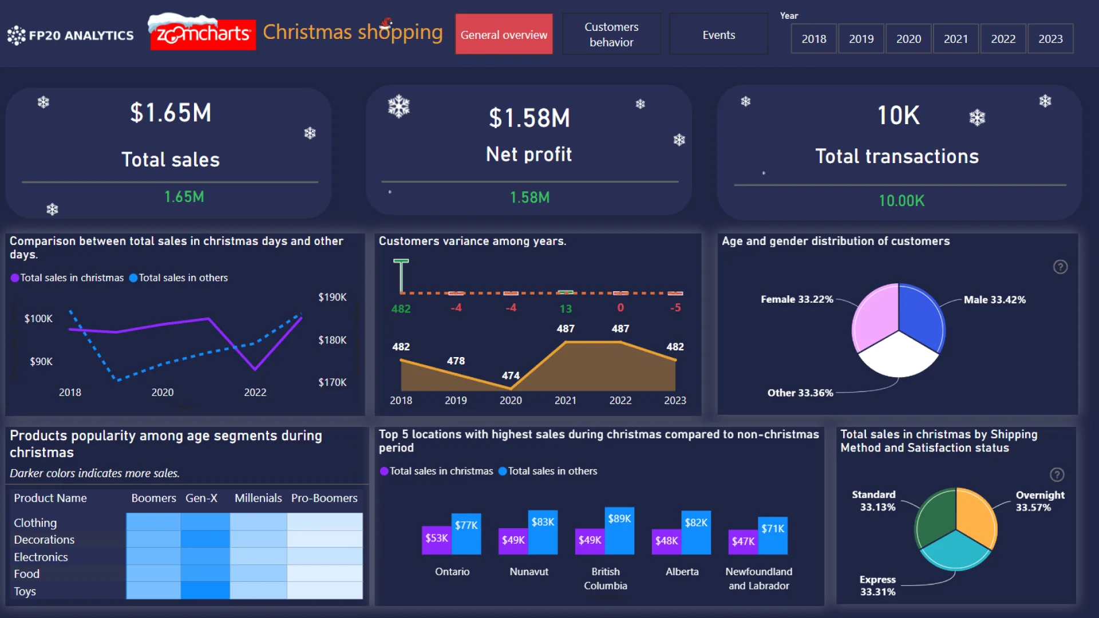Click British Columbia $89K bar

[x=619, y=530]
